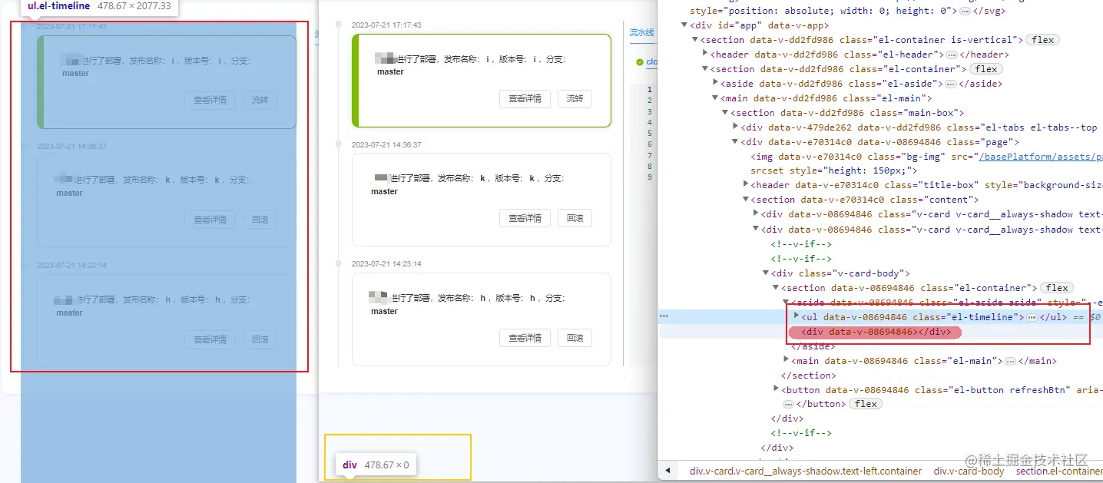Collapse the el-main main node (data-v-dd2fd986)

click(716, 98)
